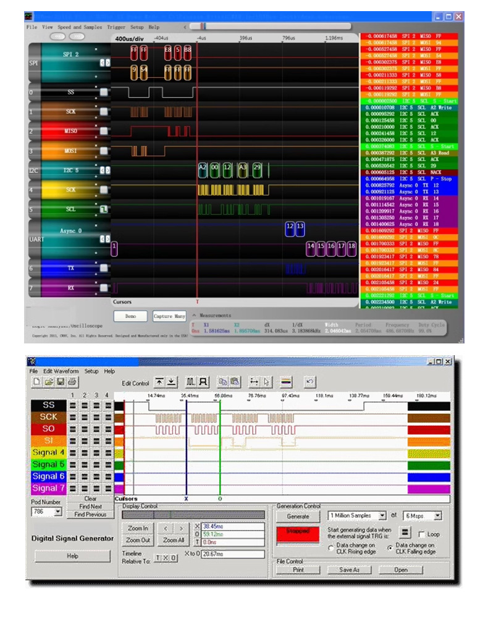
Task: Toggle the TX channel 6 square button
Action: 104,267
